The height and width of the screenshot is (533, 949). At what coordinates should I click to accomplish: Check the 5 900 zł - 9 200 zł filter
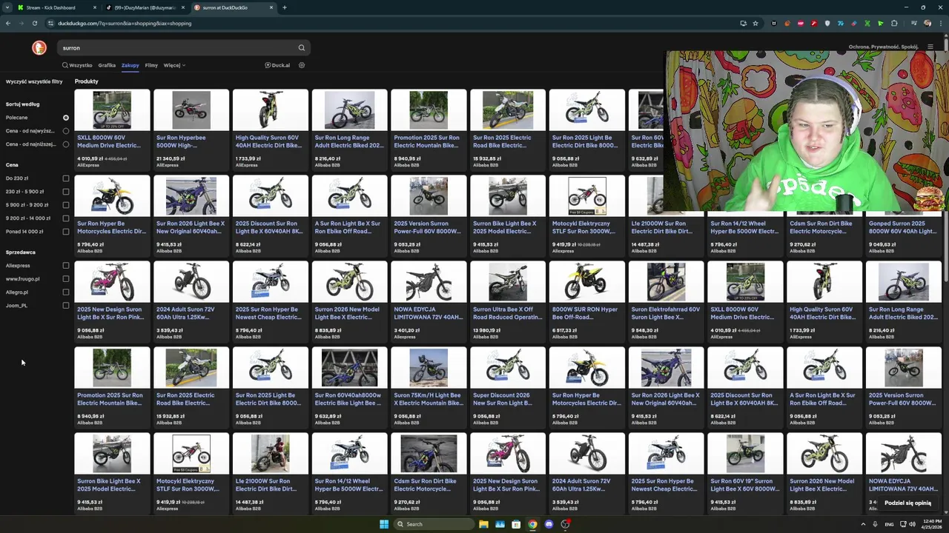click(66, 205)
